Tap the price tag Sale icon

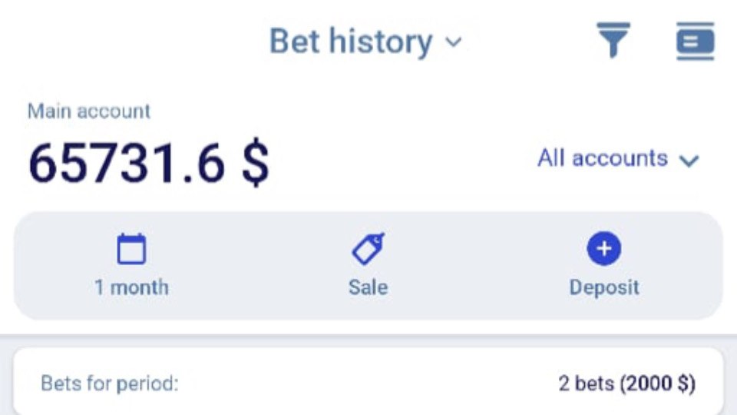[368, 248]
